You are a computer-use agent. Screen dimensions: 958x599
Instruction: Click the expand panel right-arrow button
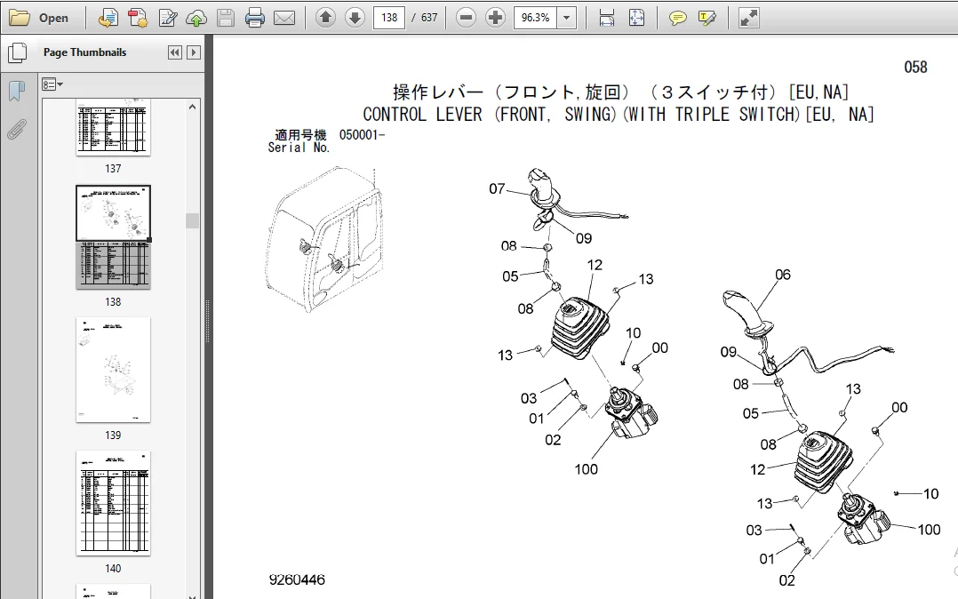[x=194, y=52]
